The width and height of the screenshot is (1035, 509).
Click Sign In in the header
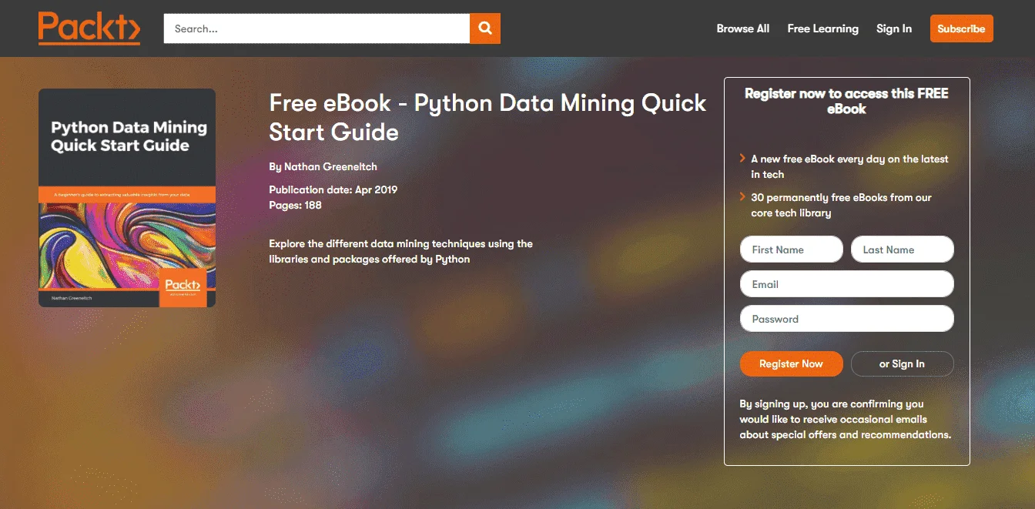894,28
